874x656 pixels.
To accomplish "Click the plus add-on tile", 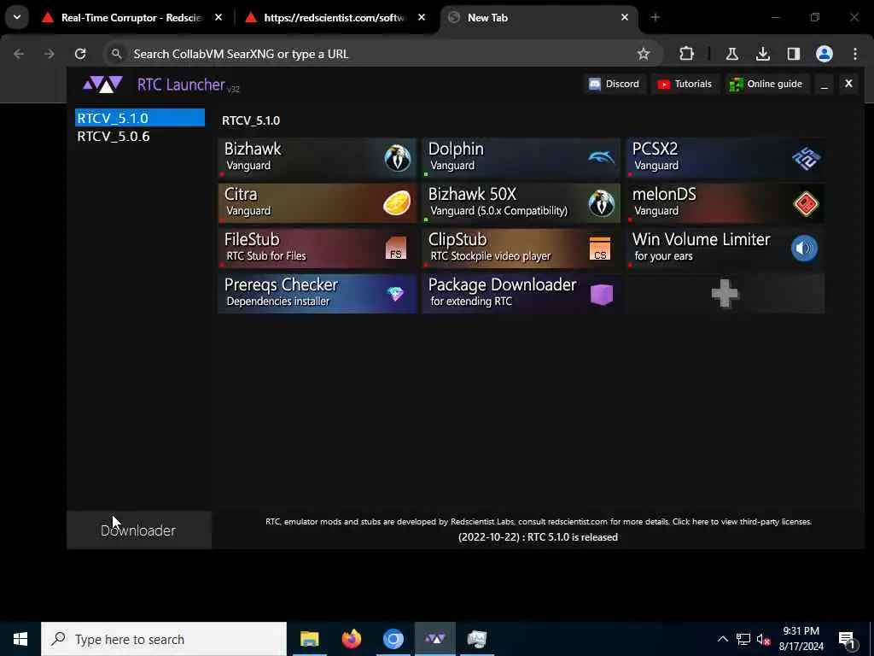I will 725,294.
